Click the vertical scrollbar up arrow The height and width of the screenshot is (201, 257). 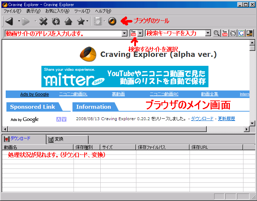[252, 43]
